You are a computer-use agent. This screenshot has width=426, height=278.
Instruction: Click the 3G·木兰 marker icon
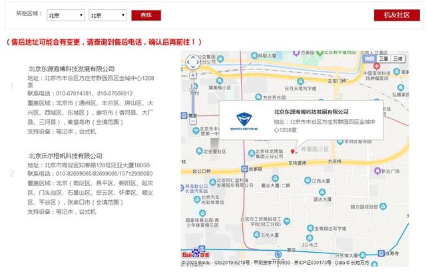click(310, 238)
